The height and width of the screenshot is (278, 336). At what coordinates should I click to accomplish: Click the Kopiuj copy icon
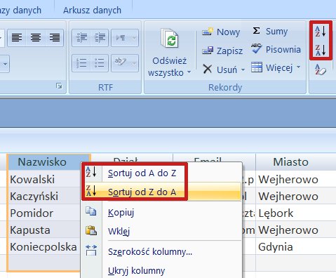coord(91,211)
